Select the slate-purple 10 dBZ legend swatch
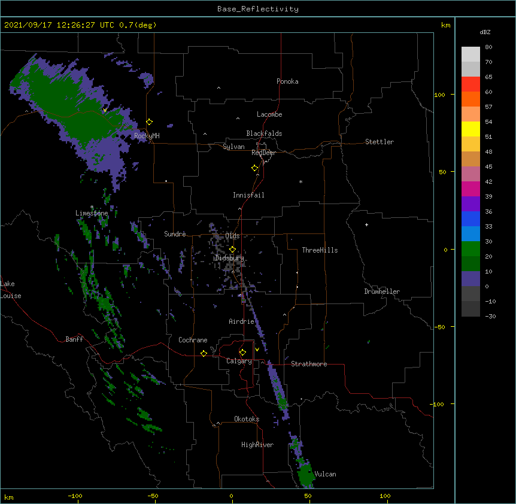 click(471, 279)
